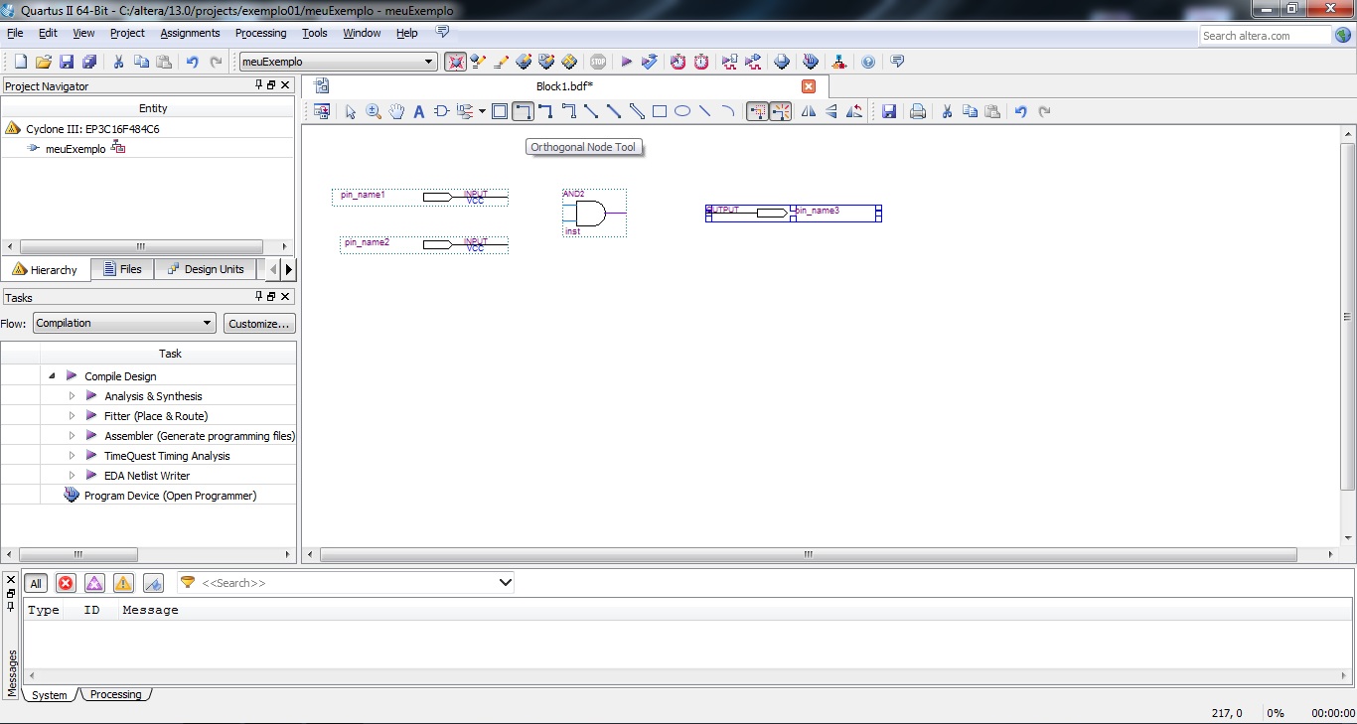Click the AND2 gate symbol
This screenshot has height=724, width=1357.
[x=593, y=213]
